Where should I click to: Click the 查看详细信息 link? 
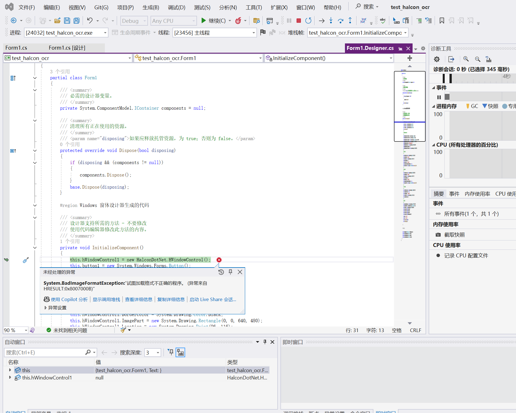139,299
